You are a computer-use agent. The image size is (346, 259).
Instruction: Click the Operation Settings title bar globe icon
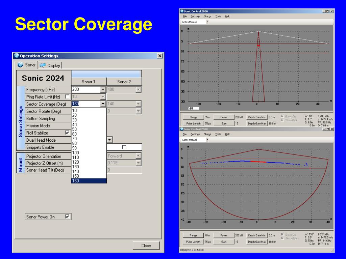(x=17, y=56)
